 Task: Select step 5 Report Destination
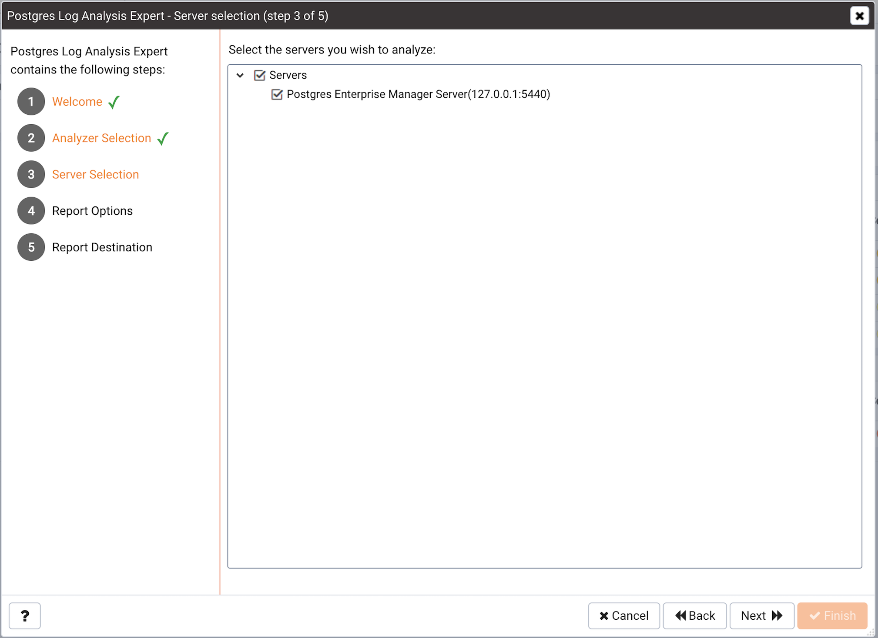point(102,247)
